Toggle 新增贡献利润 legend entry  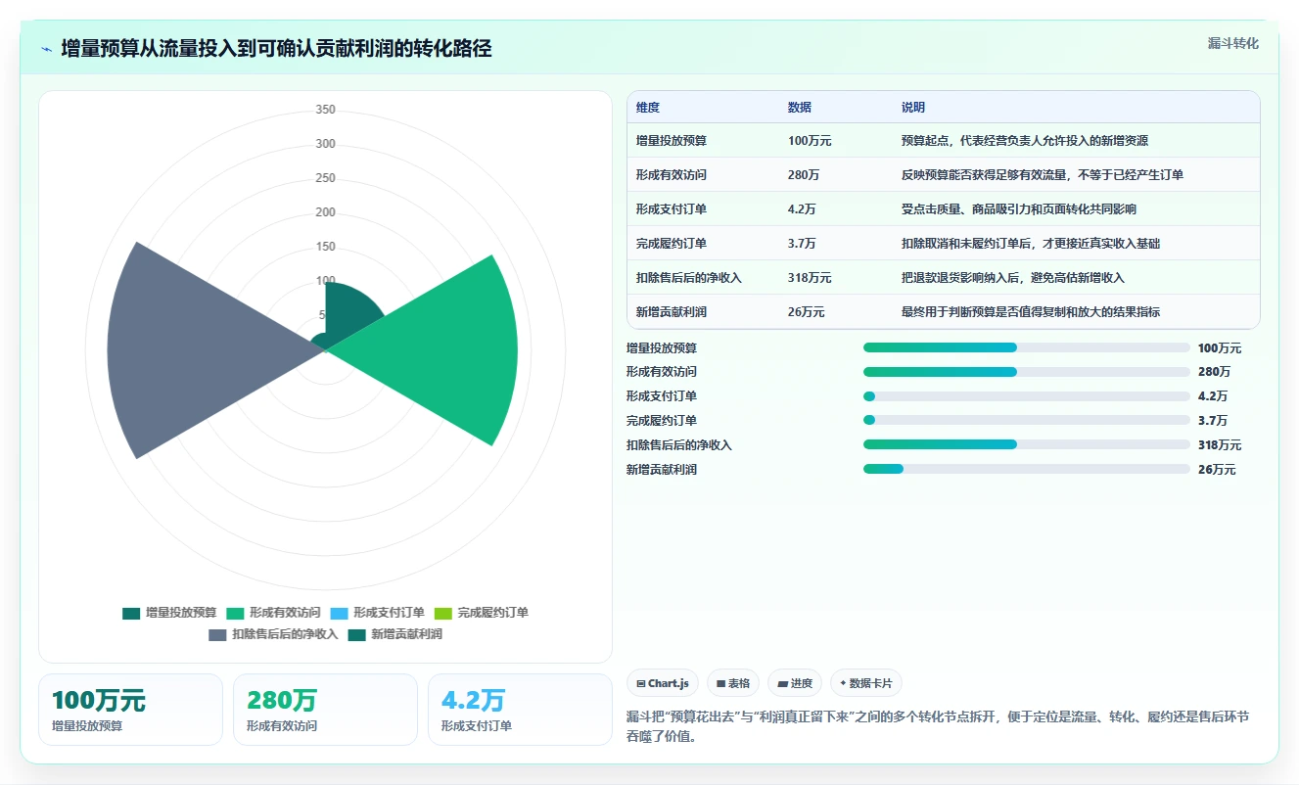[394, 634]
